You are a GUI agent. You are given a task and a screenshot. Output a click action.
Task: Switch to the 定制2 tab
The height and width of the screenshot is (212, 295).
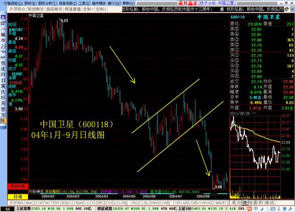click(x=101, y=9)
